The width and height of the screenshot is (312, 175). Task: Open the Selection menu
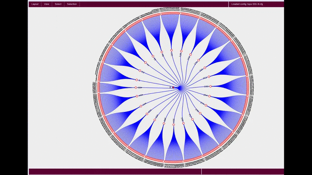pos(72,4)
